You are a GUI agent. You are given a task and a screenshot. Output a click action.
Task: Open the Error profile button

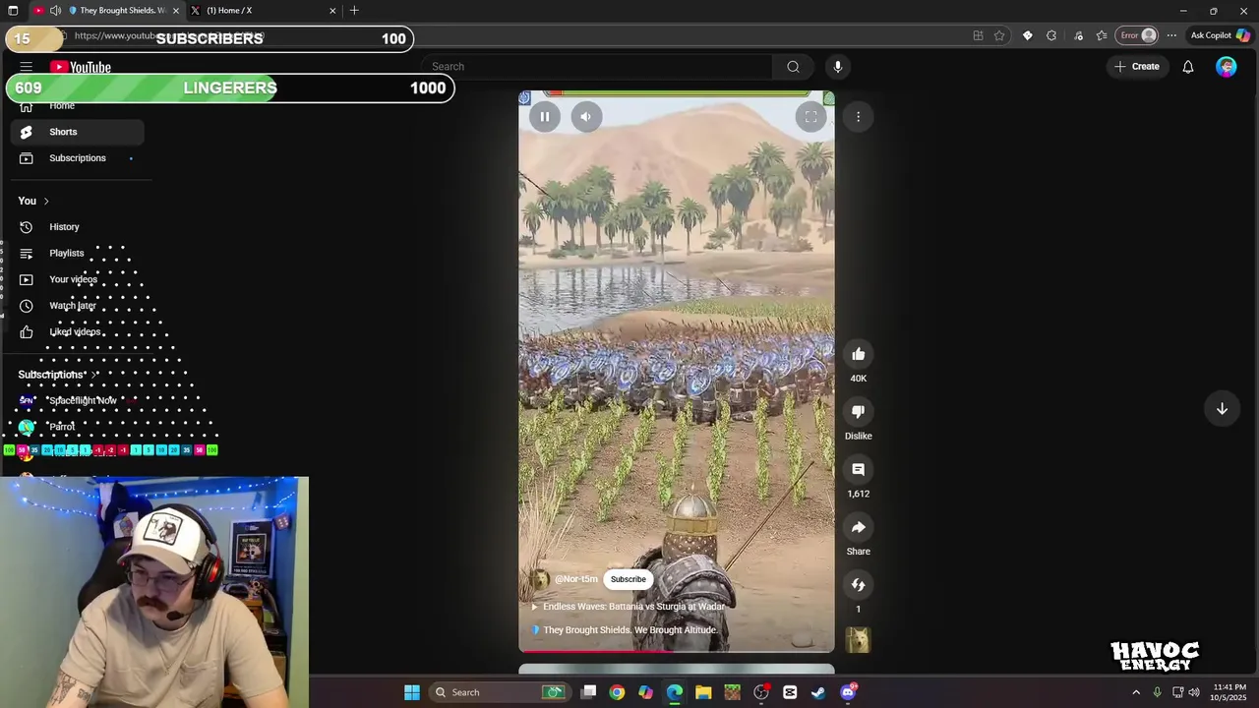(1139, 35)
